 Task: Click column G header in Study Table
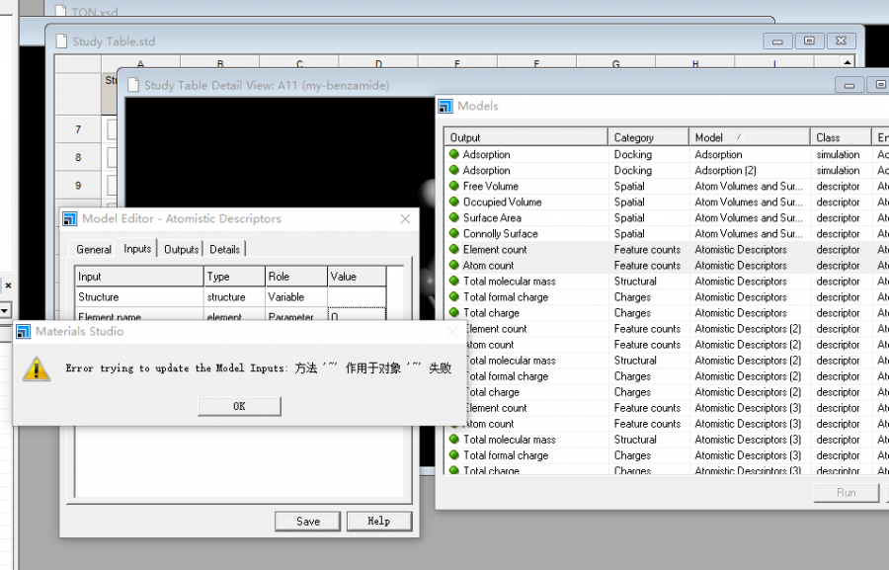click(615, 64)
